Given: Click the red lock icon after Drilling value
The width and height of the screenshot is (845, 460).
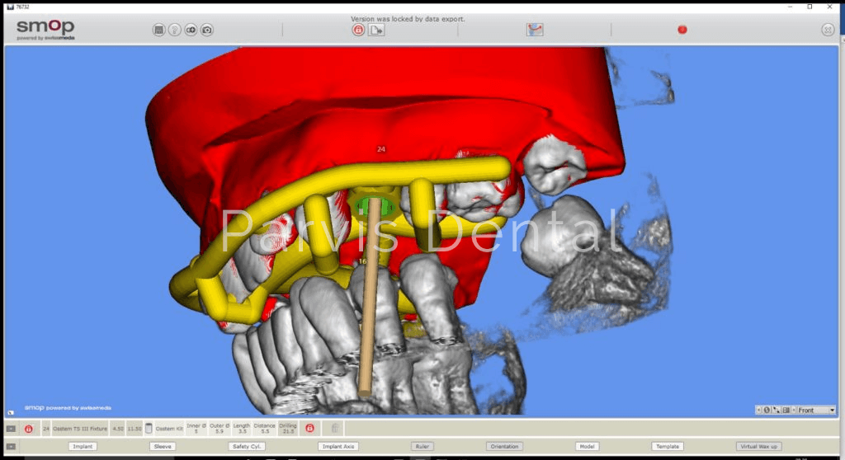Looking at the screenshot, I should click(310, 428).
